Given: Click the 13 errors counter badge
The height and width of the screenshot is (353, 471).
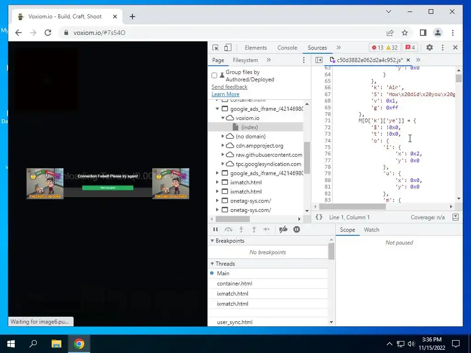Looking at the screenshot, I should (378, 47).
